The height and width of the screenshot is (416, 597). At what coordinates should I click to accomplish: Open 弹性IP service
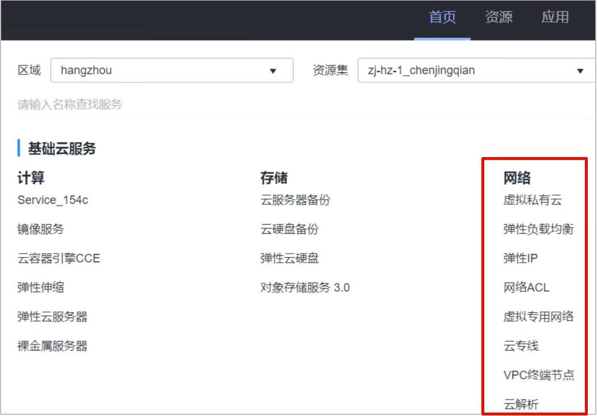click(521, 258)
